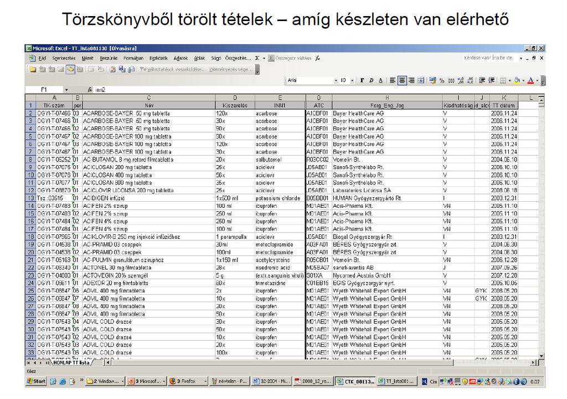Viewport: 567px width, 399px height.
Task: Click the Italic (D) formatting icon
Action: tap(372, 81)
